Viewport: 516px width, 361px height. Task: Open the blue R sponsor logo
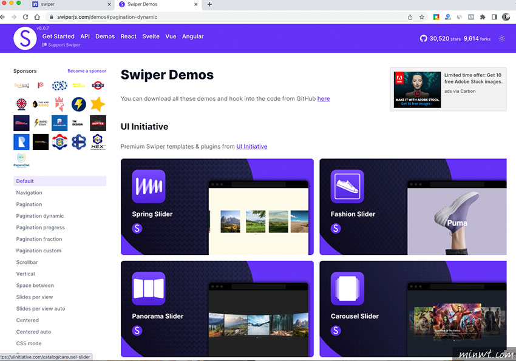pyautogui.click(x=21, y=142)
